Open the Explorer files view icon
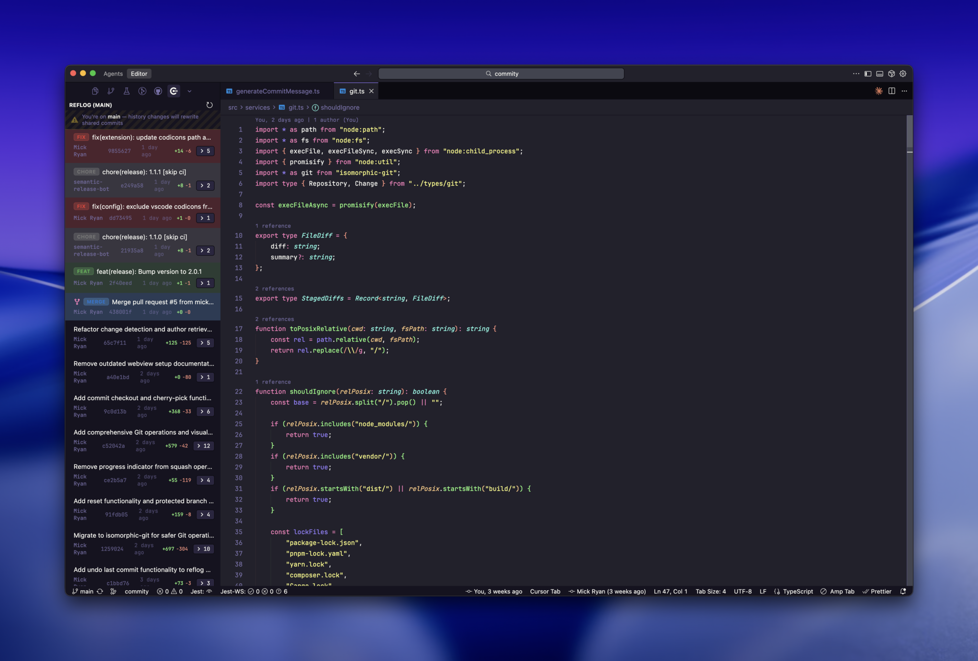Viewport: 978px width, 661px height. tap(95, 91)
